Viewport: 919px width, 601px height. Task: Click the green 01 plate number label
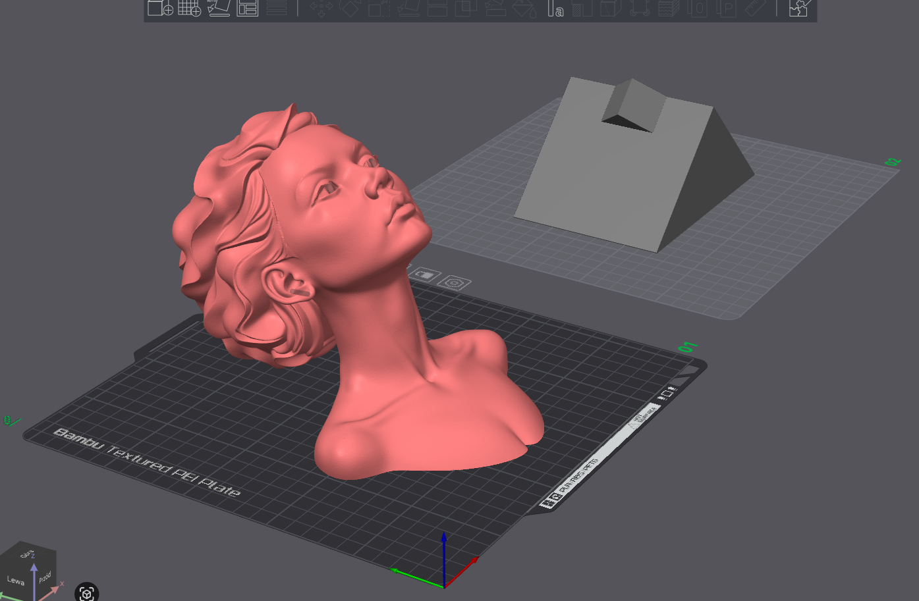(688, 347)
